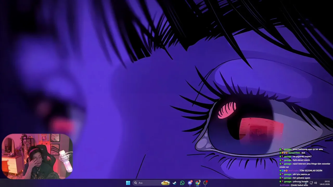This screenshot has width=333, height=187.
Task: Click chat message "fark etmez izleriz"
Action: click(301, 160)
